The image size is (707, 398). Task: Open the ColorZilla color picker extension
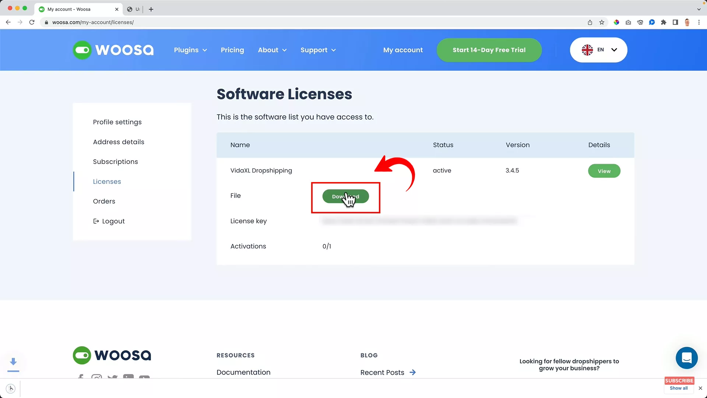click(x=616, y=22)
